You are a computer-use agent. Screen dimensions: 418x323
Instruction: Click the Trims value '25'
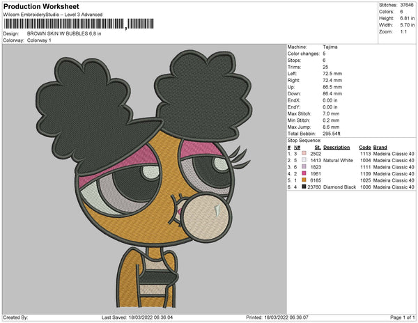(x=325, y=67)
